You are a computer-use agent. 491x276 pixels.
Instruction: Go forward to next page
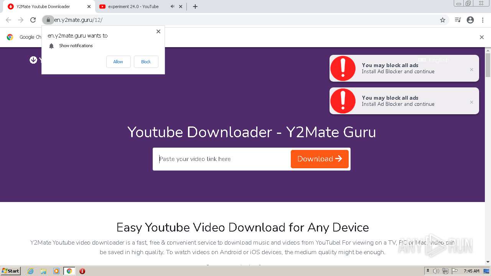(21, 20)
